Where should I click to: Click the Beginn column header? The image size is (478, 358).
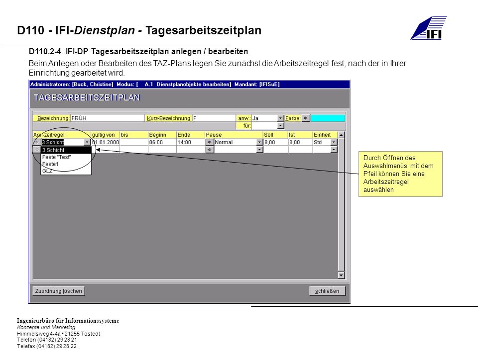tap(162, 135)
